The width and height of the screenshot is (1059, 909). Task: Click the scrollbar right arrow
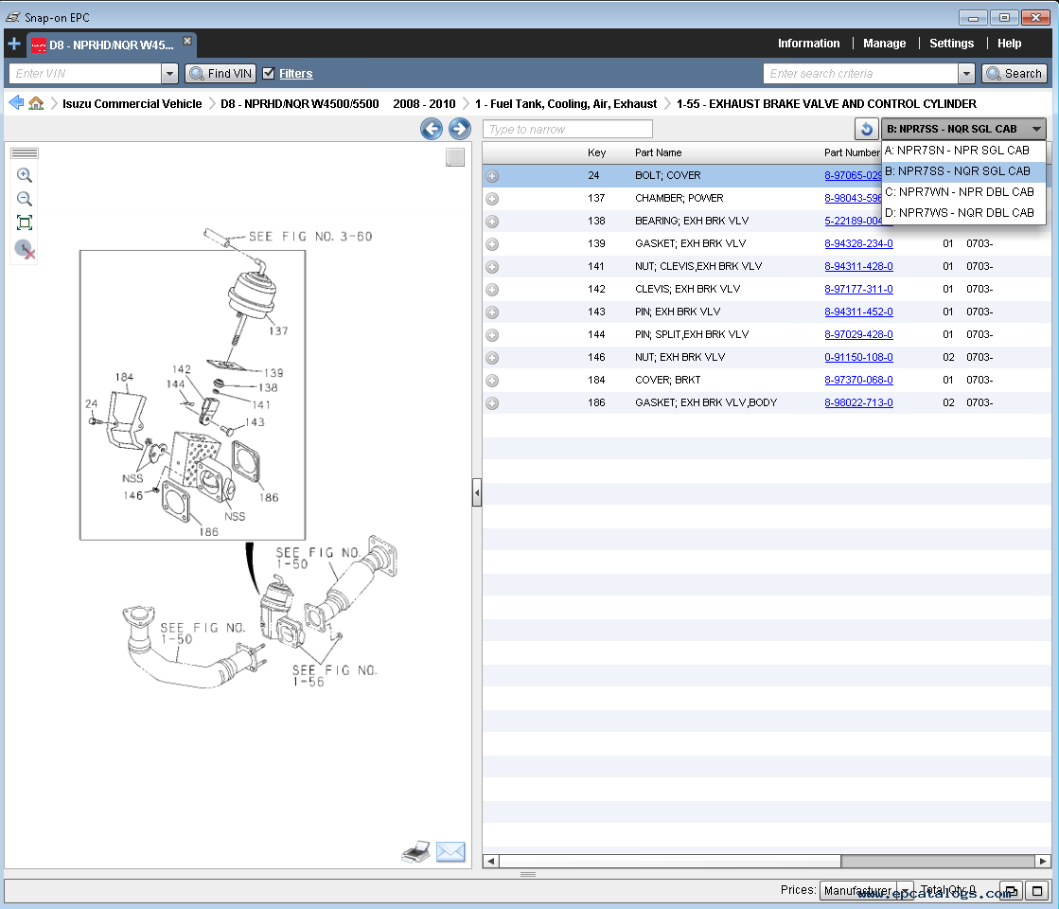[x=1043, y=861]
